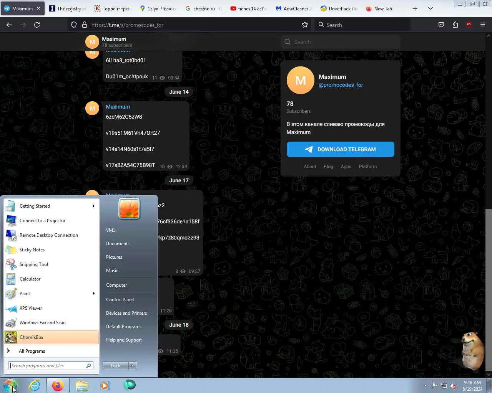
Task: Show hidden tray icons arrow
Action: click(x=425, y=386)
